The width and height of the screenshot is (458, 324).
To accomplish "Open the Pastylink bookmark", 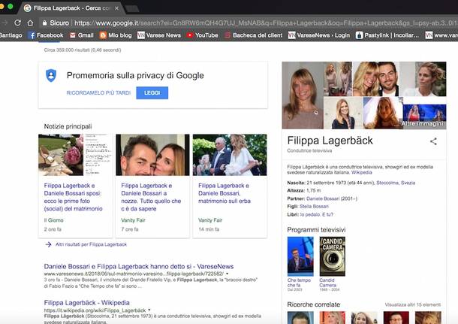I will click(x=387, y=35).
